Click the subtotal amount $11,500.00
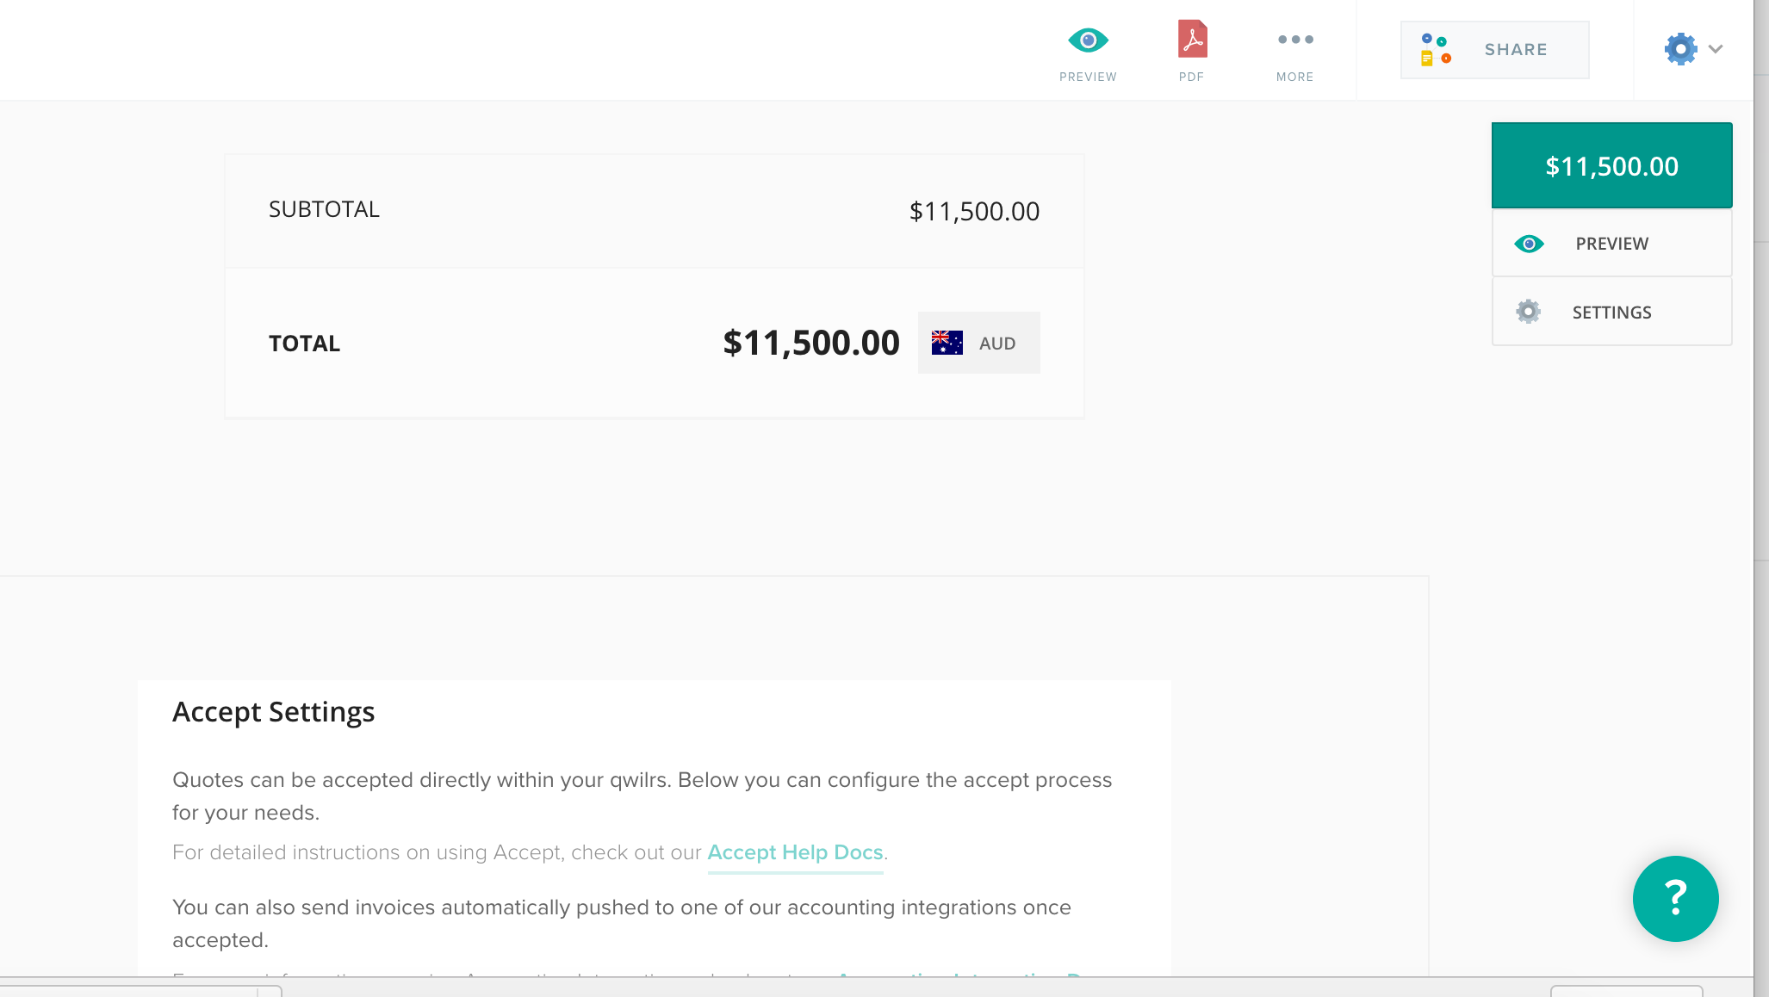This screenshot has width=1769, height=997. (x=974, y=211)
